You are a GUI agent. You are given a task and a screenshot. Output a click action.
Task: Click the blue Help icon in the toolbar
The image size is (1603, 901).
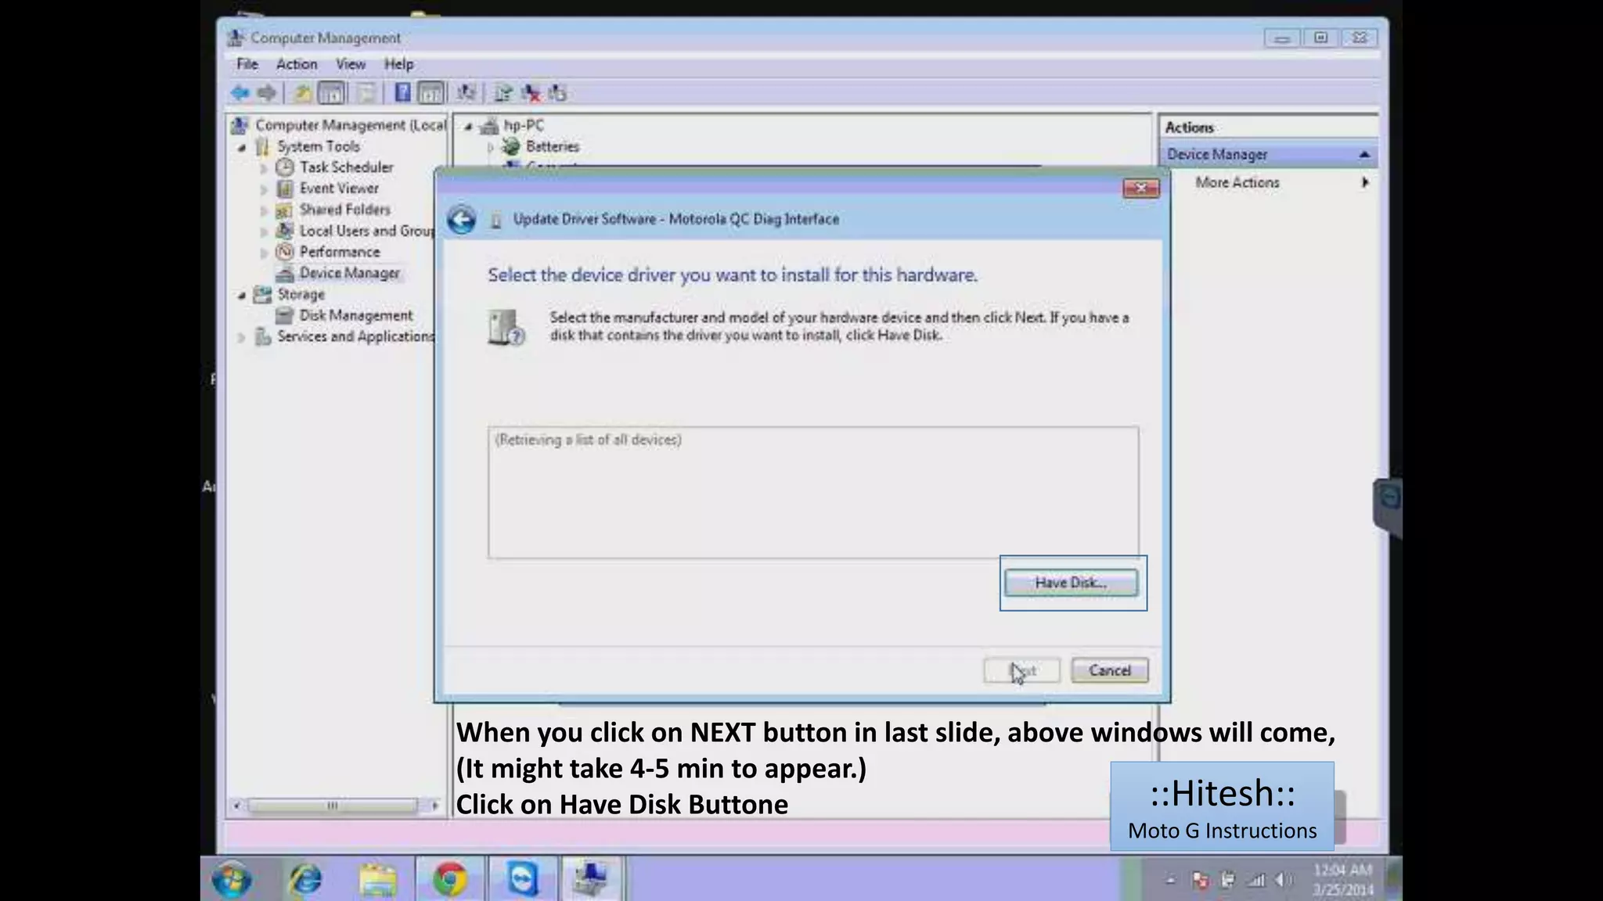pos(402,93)
